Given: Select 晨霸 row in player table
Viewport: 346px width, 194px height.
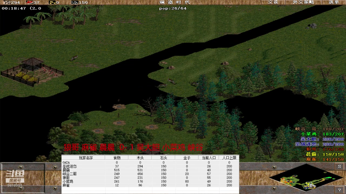Looking at the screenshot, I should 150,170.
